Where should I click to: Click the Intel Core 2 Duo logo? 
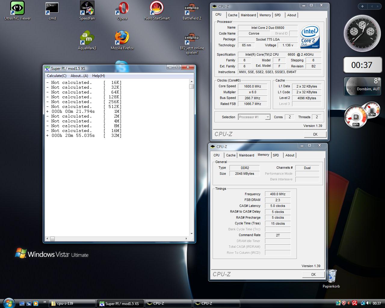[310, 36]
